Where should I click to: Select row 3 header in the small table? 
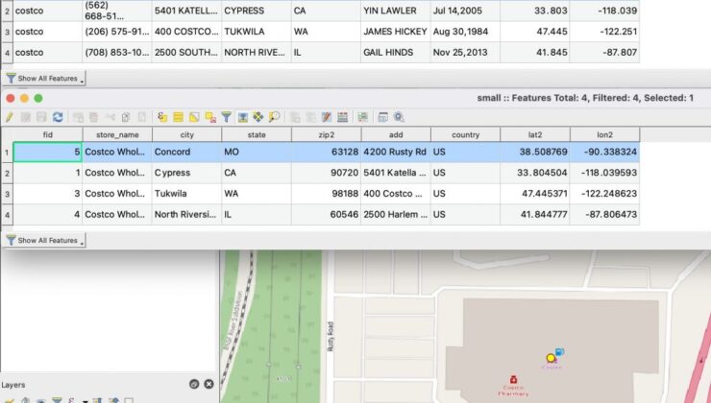coord(7,194)
